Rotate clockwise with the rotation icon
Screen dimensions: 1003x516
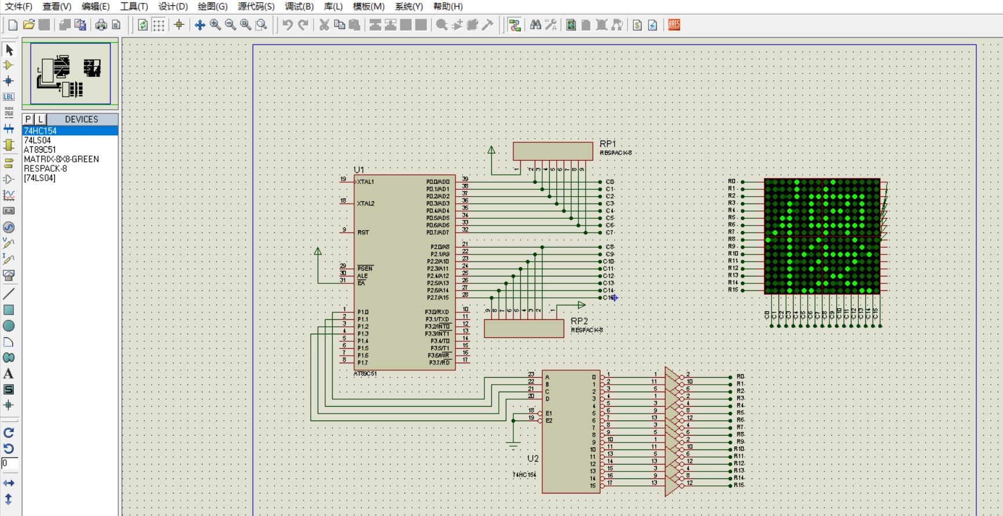[x=9, y=433]
